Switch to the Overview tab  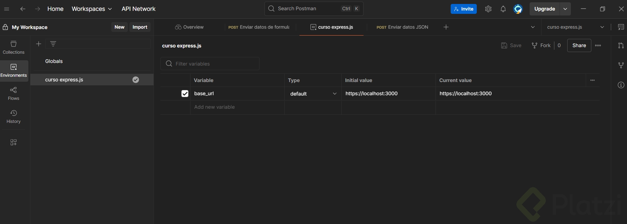(189, 27)
